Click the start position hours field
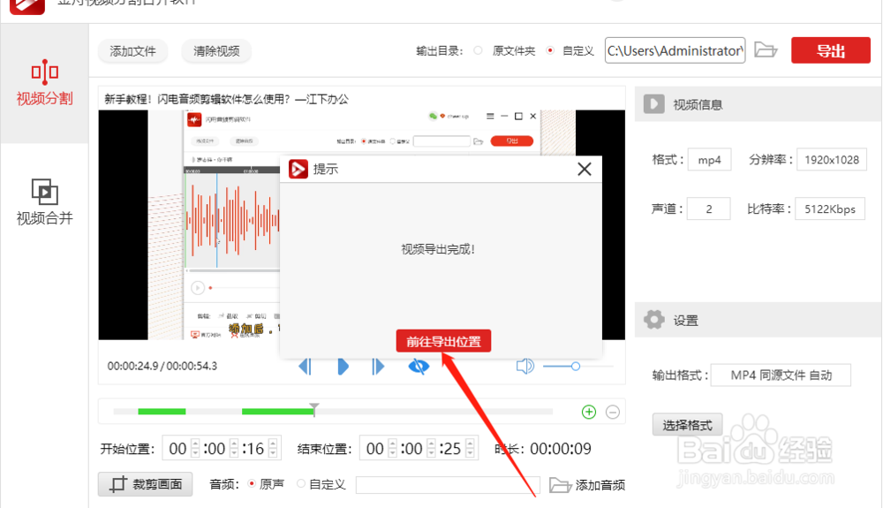This screenshot has width=883, height=508. (x=177, y=449)
